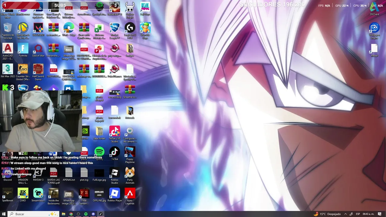Open the God of War shortcut
Image resolution: width=386 pixels, height=217 pixels.
(x=38, y=50)
